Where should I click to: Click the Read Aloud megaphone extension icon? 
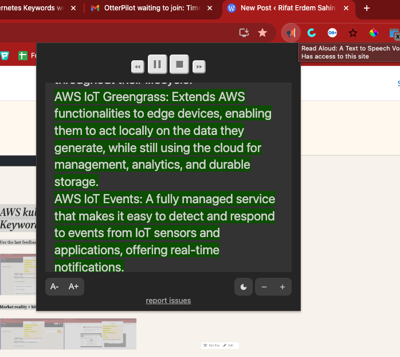[291, 33]
